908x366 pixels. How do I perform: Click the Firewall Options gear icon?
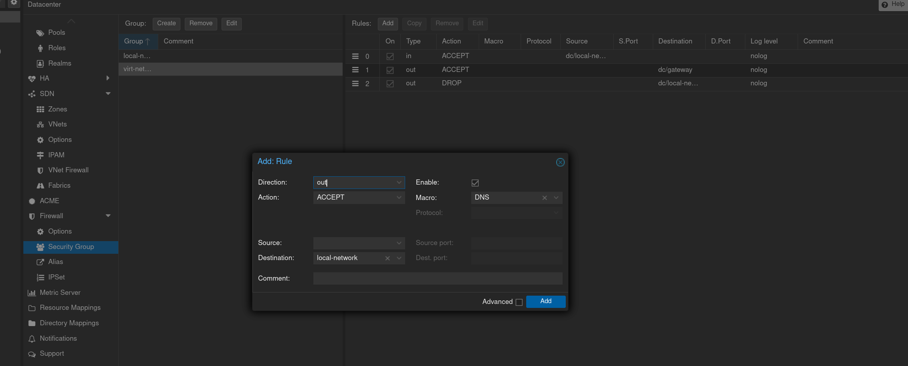[x=40, y=232]
